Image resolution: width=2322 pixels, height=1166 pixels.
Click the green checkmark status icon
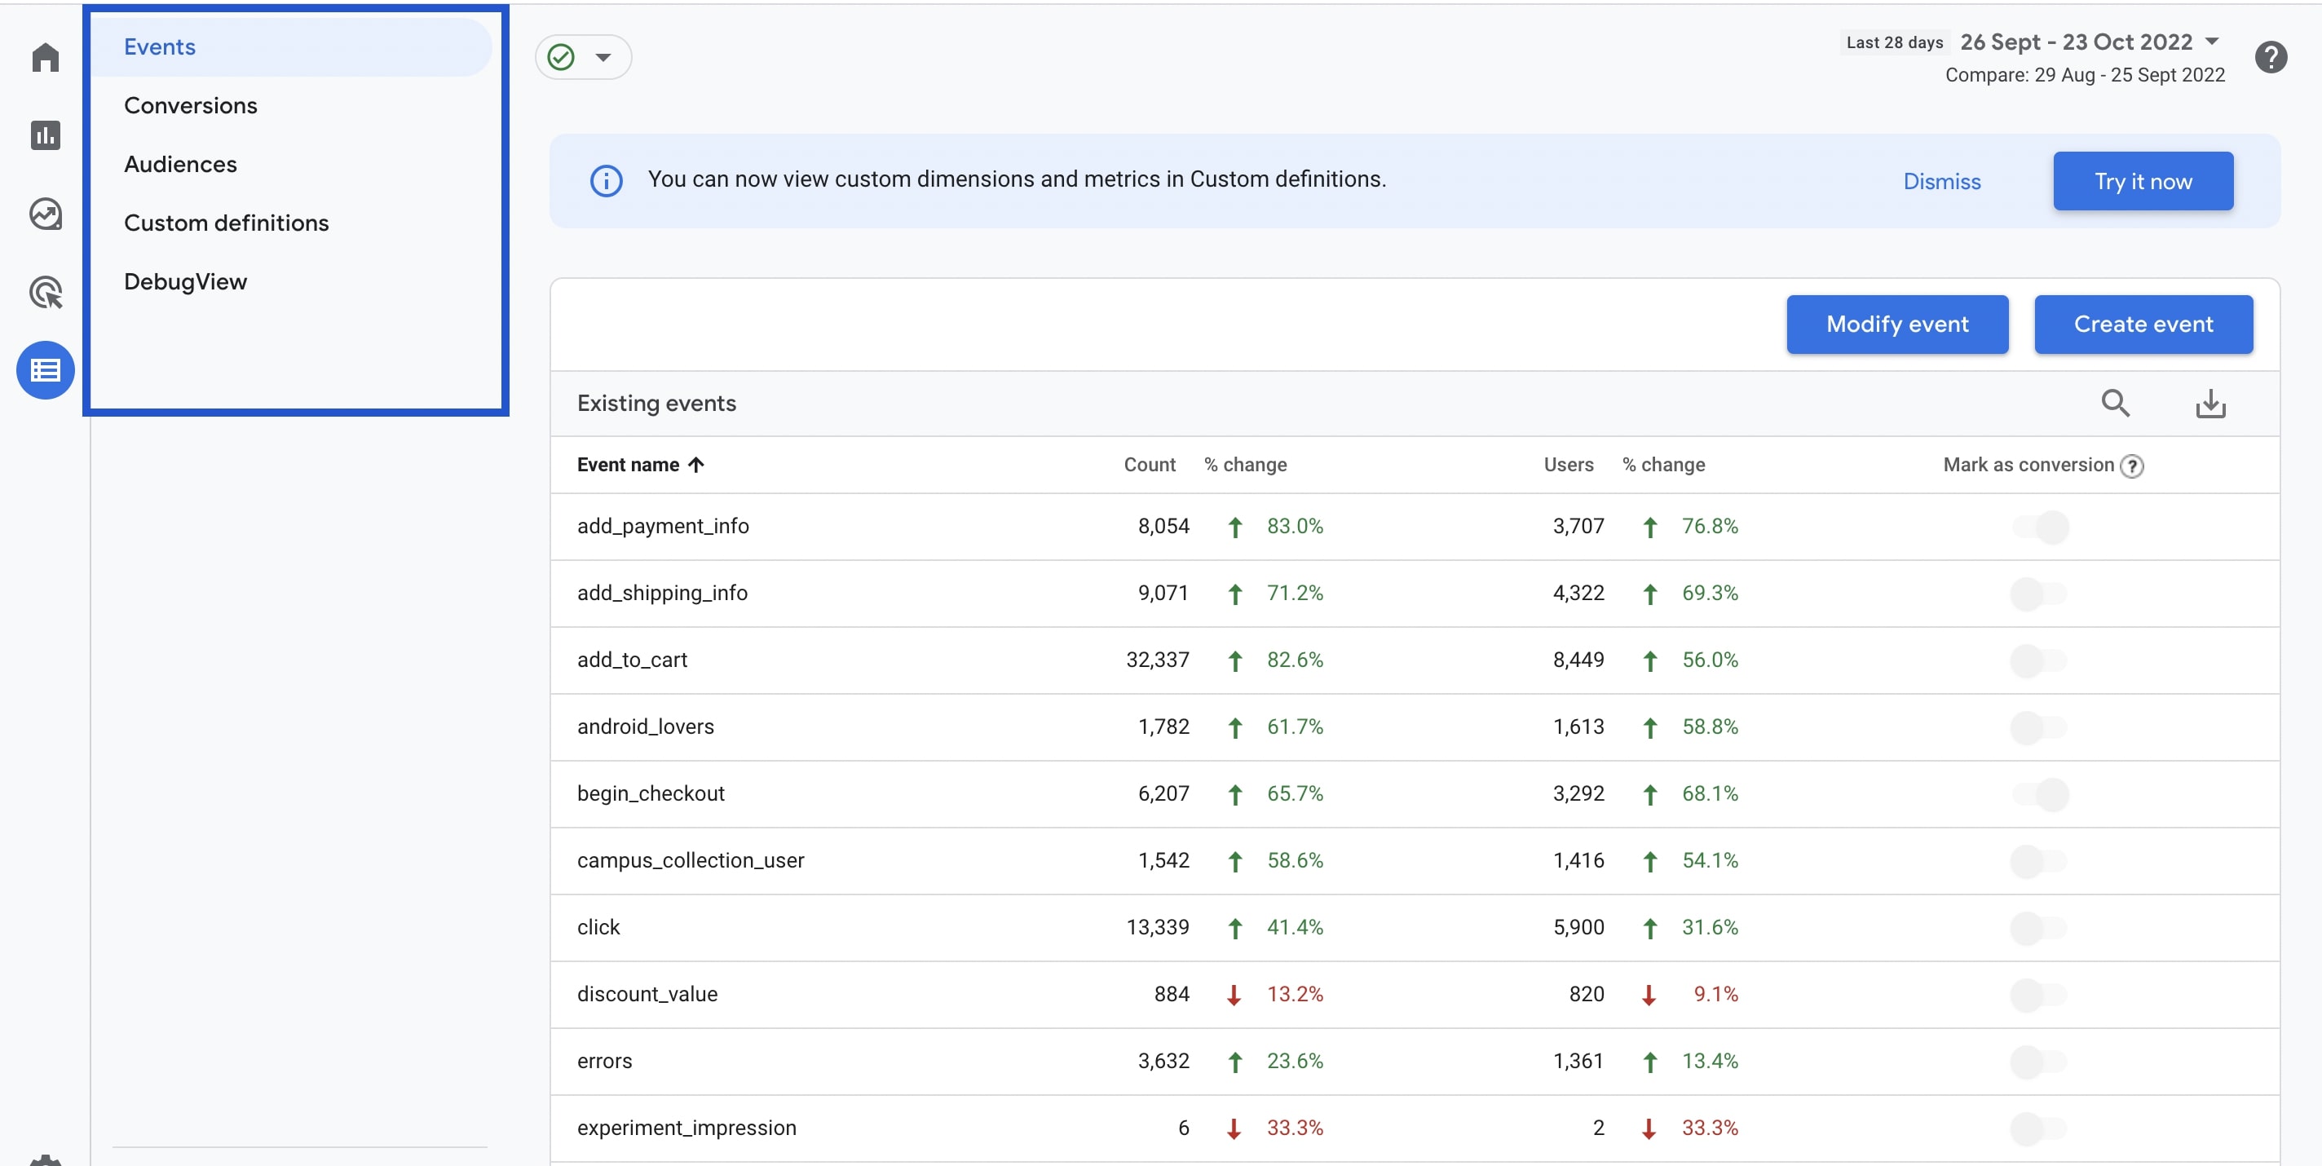pyautogui.click(x=561, y=58)
